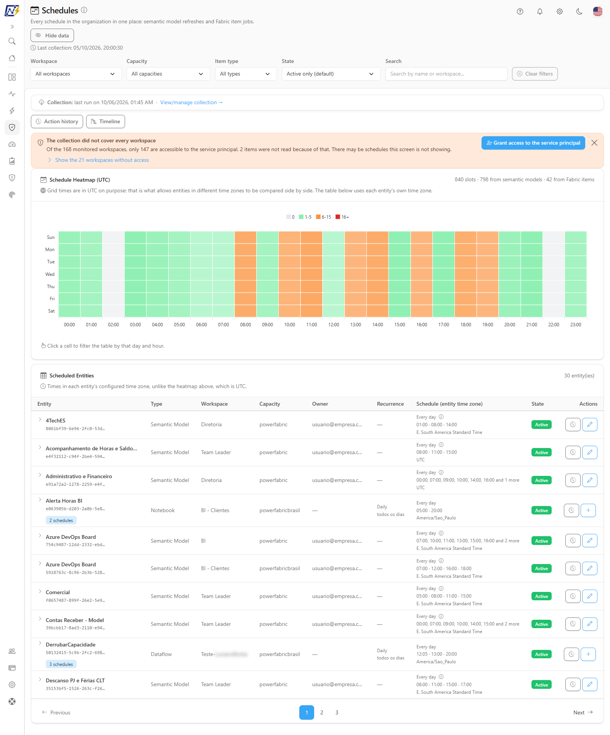Open View/manage collection link
Screen dimensions: 610x735
click(x=191, y=103)
